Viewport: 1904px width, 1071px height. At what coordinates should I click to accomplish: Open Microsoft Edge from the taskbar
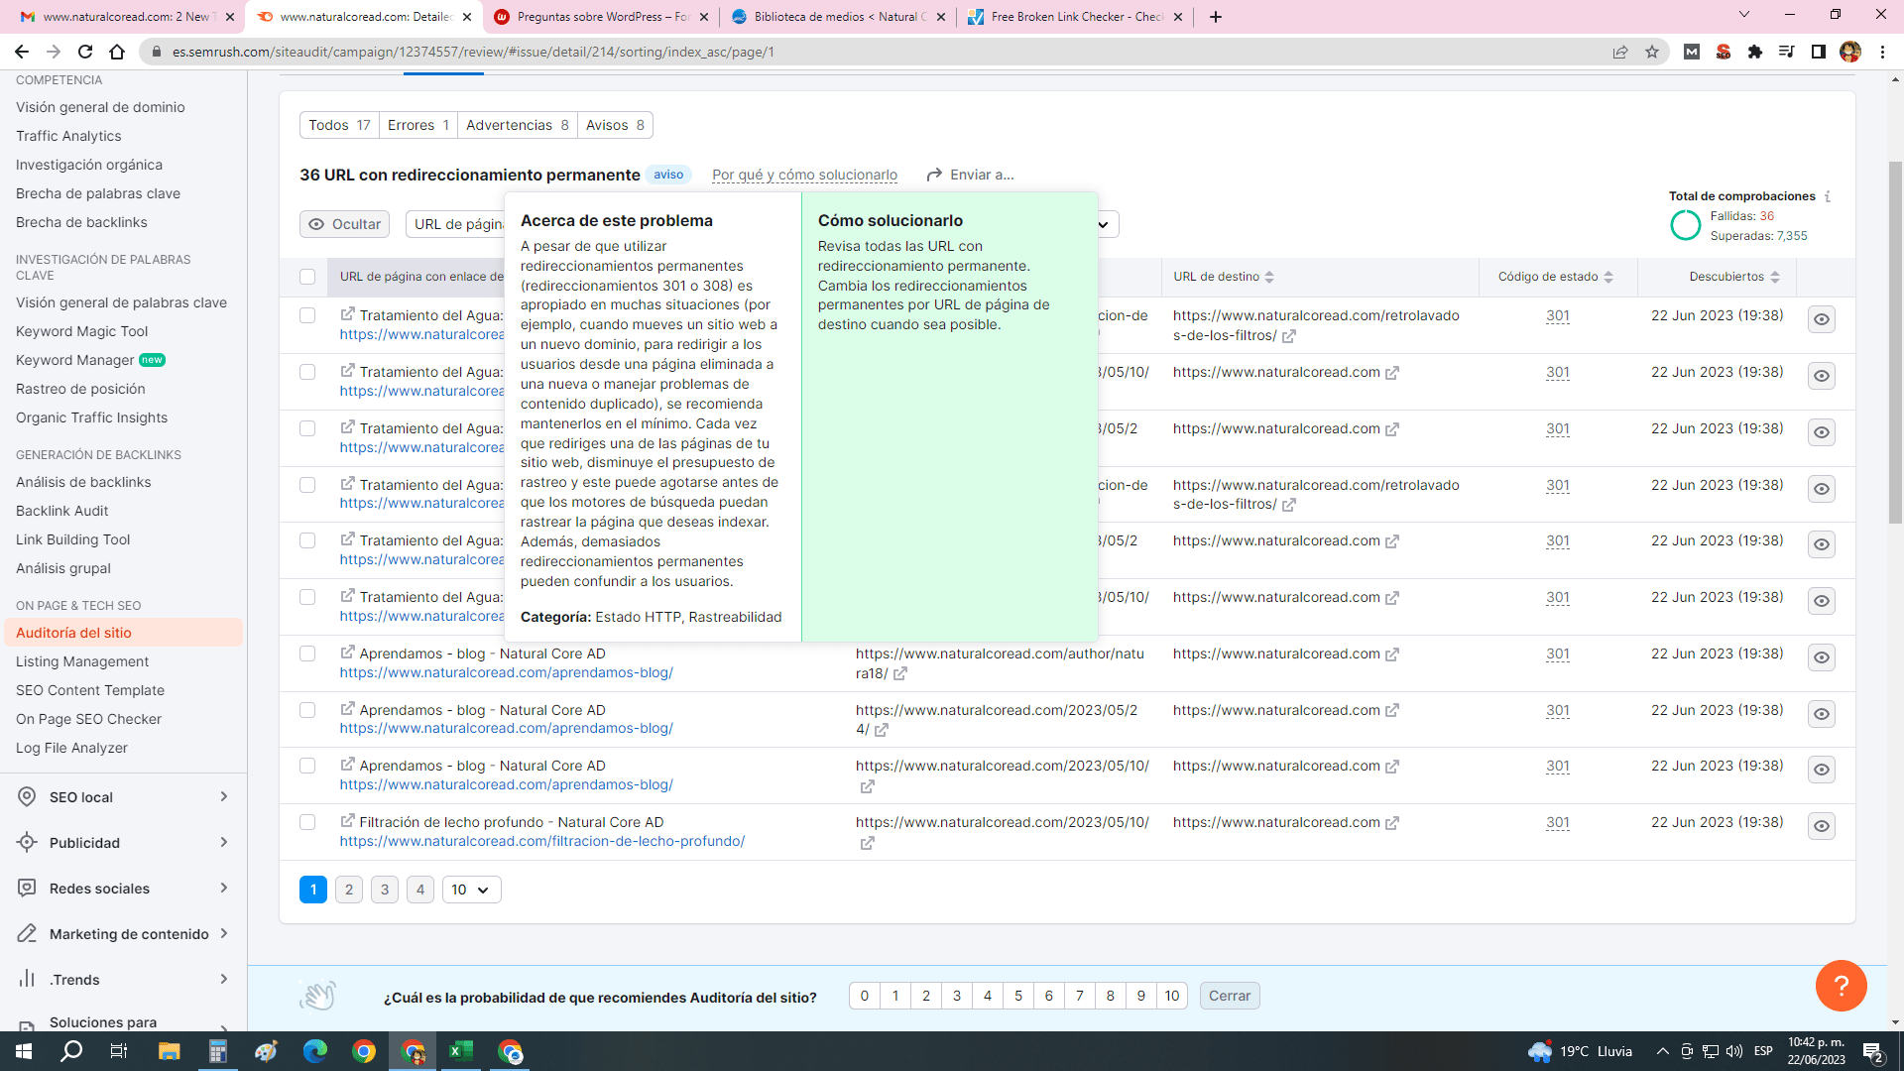coord(315,1051)
